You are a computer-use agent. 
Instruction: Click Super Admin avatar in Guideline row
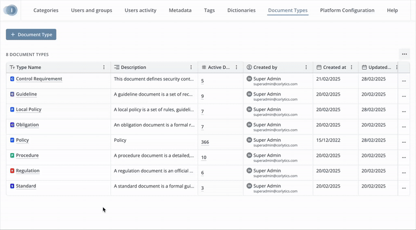(x=249, y=94)
